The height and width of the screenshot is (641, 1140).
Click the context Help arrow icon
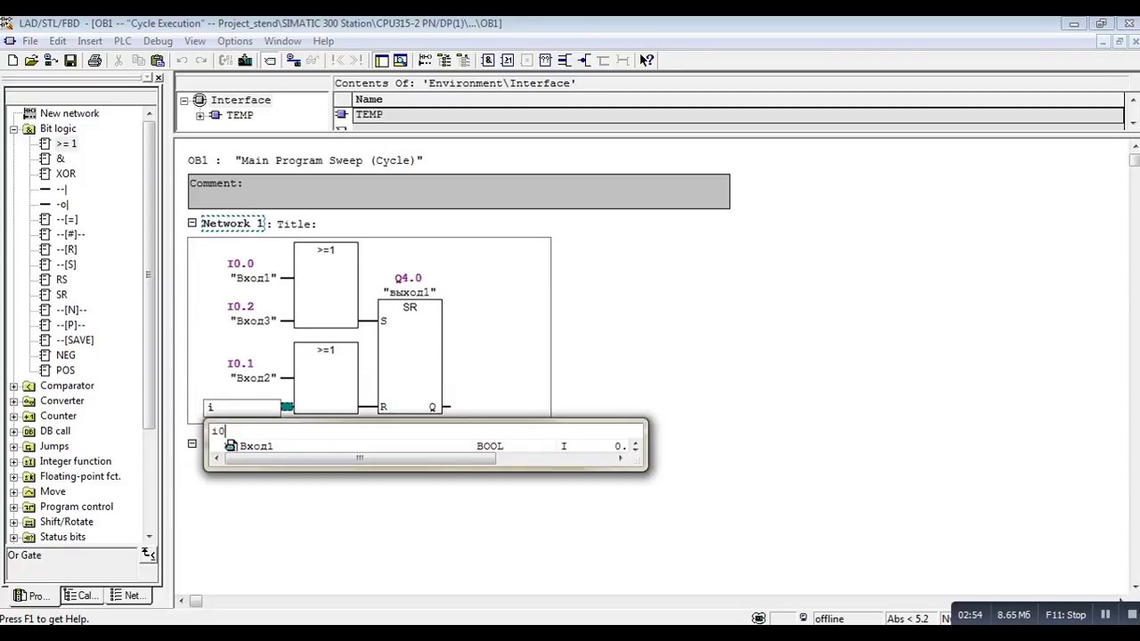(x=647, y=61)
